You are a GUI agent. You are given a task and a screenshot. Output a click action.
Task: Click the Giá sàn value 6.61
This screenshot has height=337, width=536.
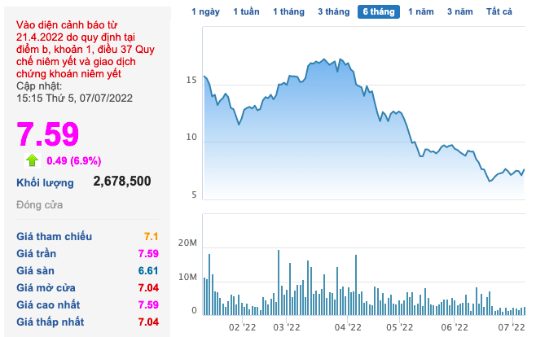(147, 270)
